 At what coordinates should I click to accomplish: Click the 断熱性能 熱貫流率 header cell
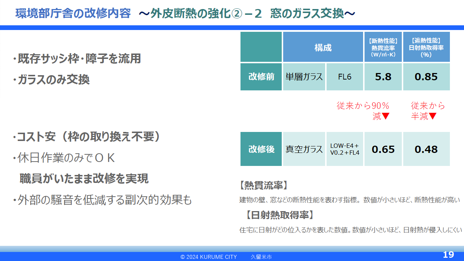click(x=383, y=47)
